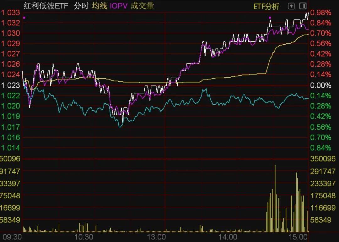Click the purple marker at chart top left
The width and height of the screenshot is (339, 242).
pos(24,18)
